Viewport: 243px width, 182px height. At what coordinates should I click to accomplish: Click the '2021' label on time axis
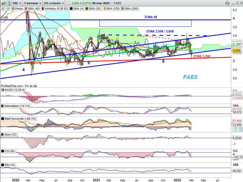tap(96, 180)
